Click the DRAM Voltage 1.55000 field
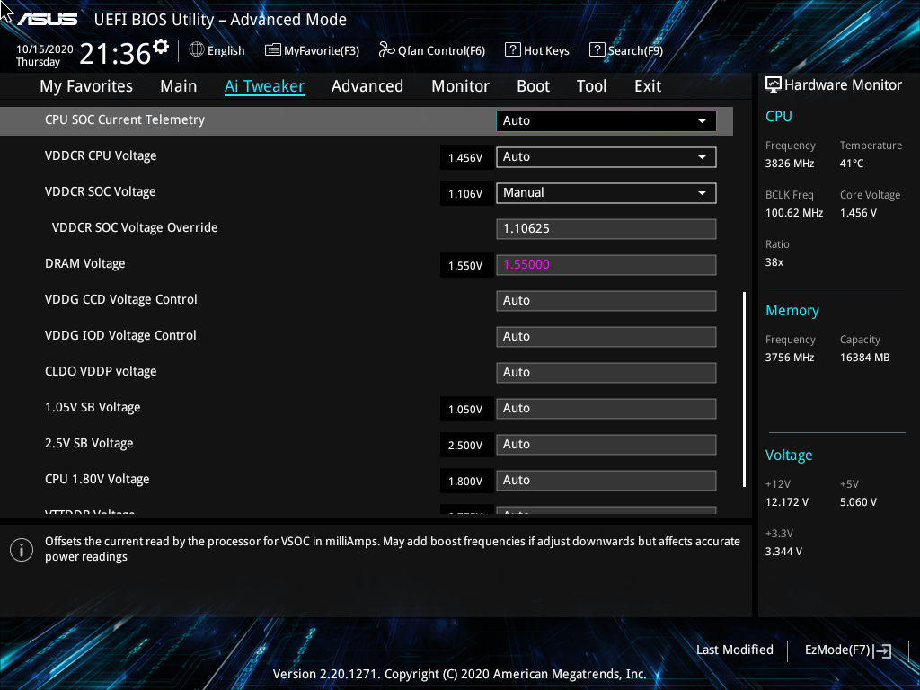920x690 pixels. tap(606, 265)
